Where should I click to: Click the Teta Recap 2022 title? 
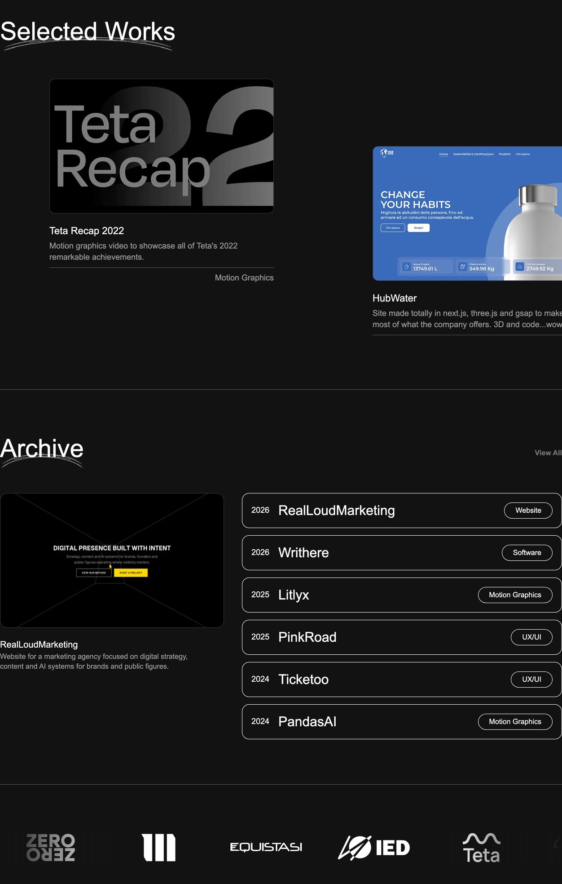[87, 231]
